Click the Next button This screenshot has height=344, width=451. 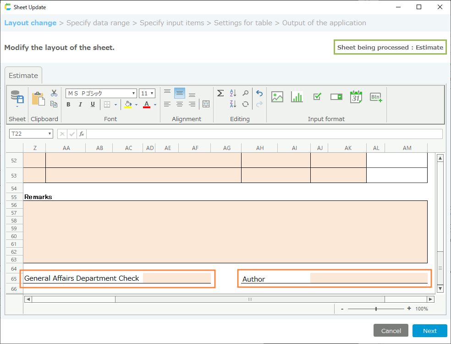(429, 331)
